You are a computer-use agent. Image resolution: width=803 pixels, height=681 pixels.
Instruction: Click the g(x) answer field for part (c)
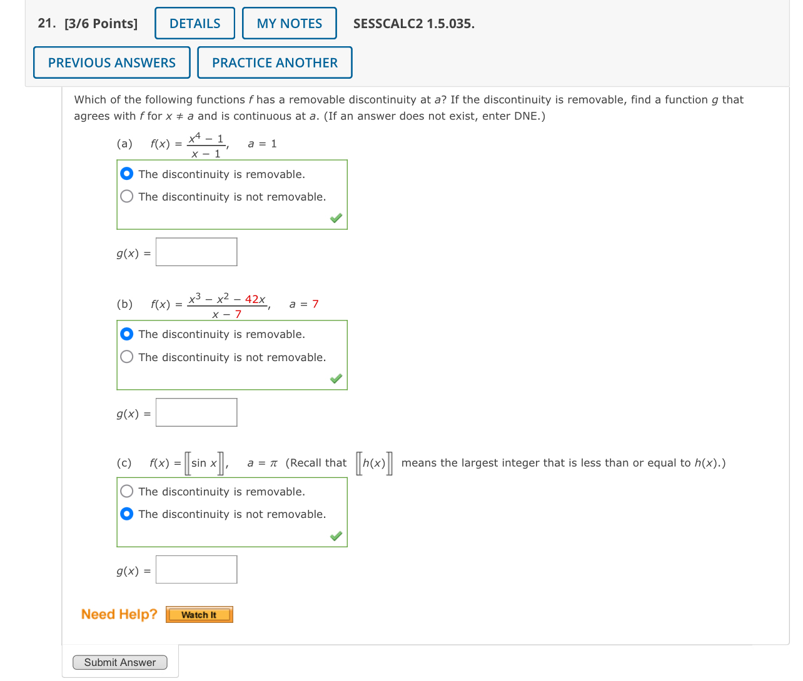[196, 569]
